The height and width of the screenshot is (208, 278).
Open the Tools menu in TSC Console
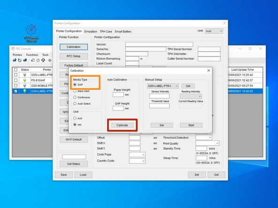tap(46, 55)
